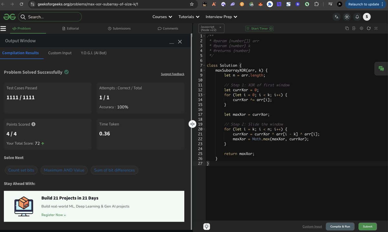The height and width of the screenshot is (232, 388).
Task: Open the Maximum AND Value problem
Action: [x=64, y=170]
